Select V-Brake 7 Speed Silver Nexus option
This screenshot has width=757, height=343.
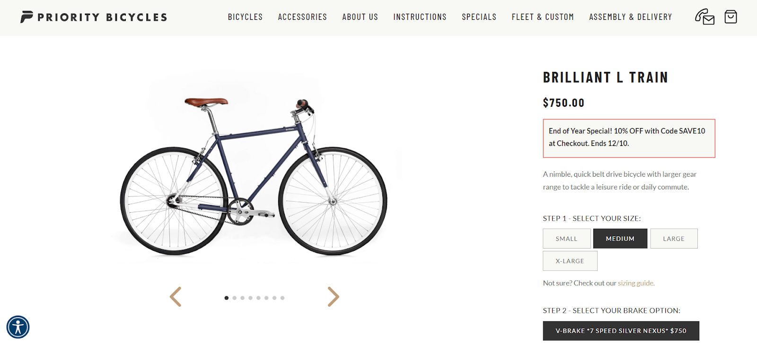pos(621,331)
